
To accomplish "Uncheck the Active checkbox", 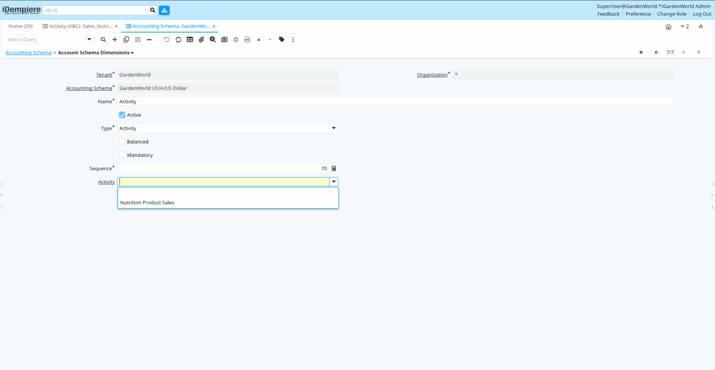I will coord(122,115).
